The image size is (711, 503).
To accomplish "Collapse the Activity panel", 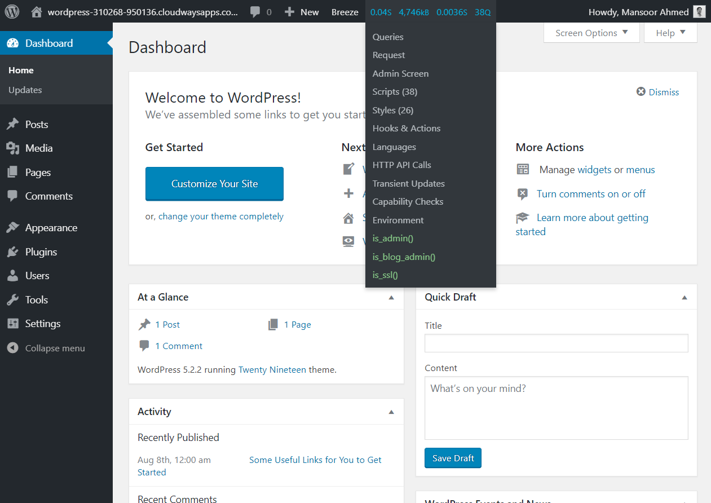I will click(391, 412).
